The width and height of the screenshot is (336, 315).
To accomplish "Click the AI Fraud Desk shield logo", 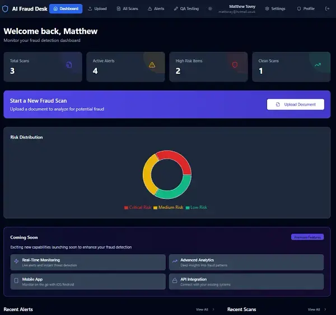I will pos(6,9).
